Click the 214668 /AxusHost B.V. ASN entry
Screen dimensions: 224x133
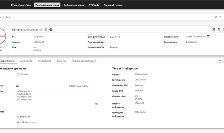(79, 86)
